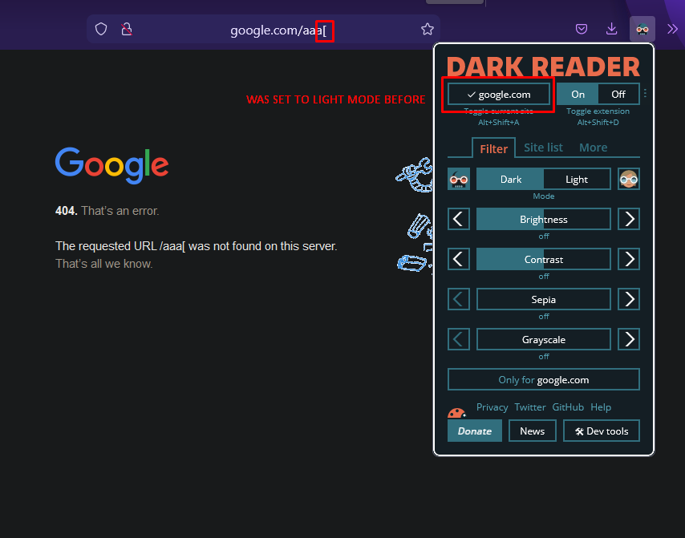The image size is (685, 538).
Task: Click the '404. That's an error.' text
Action: (x=107, y=211)
